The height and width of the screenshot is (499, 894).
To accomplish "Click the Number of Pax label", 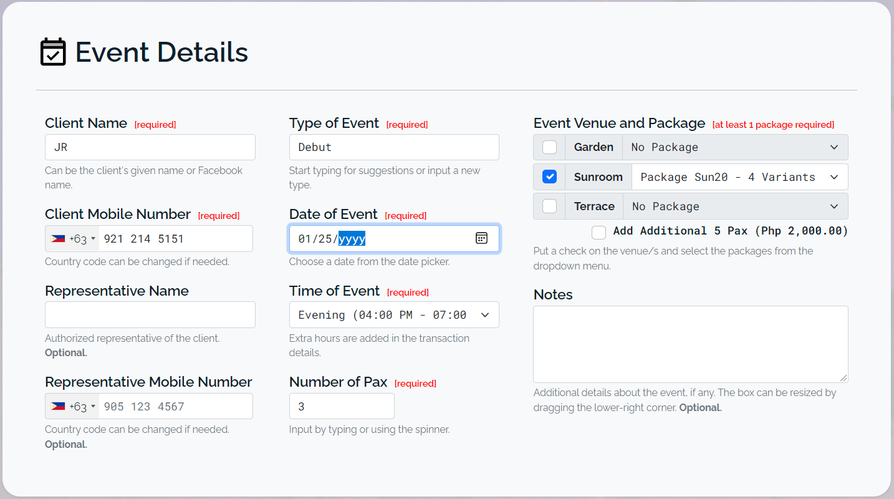I will [x=339, y=382].
